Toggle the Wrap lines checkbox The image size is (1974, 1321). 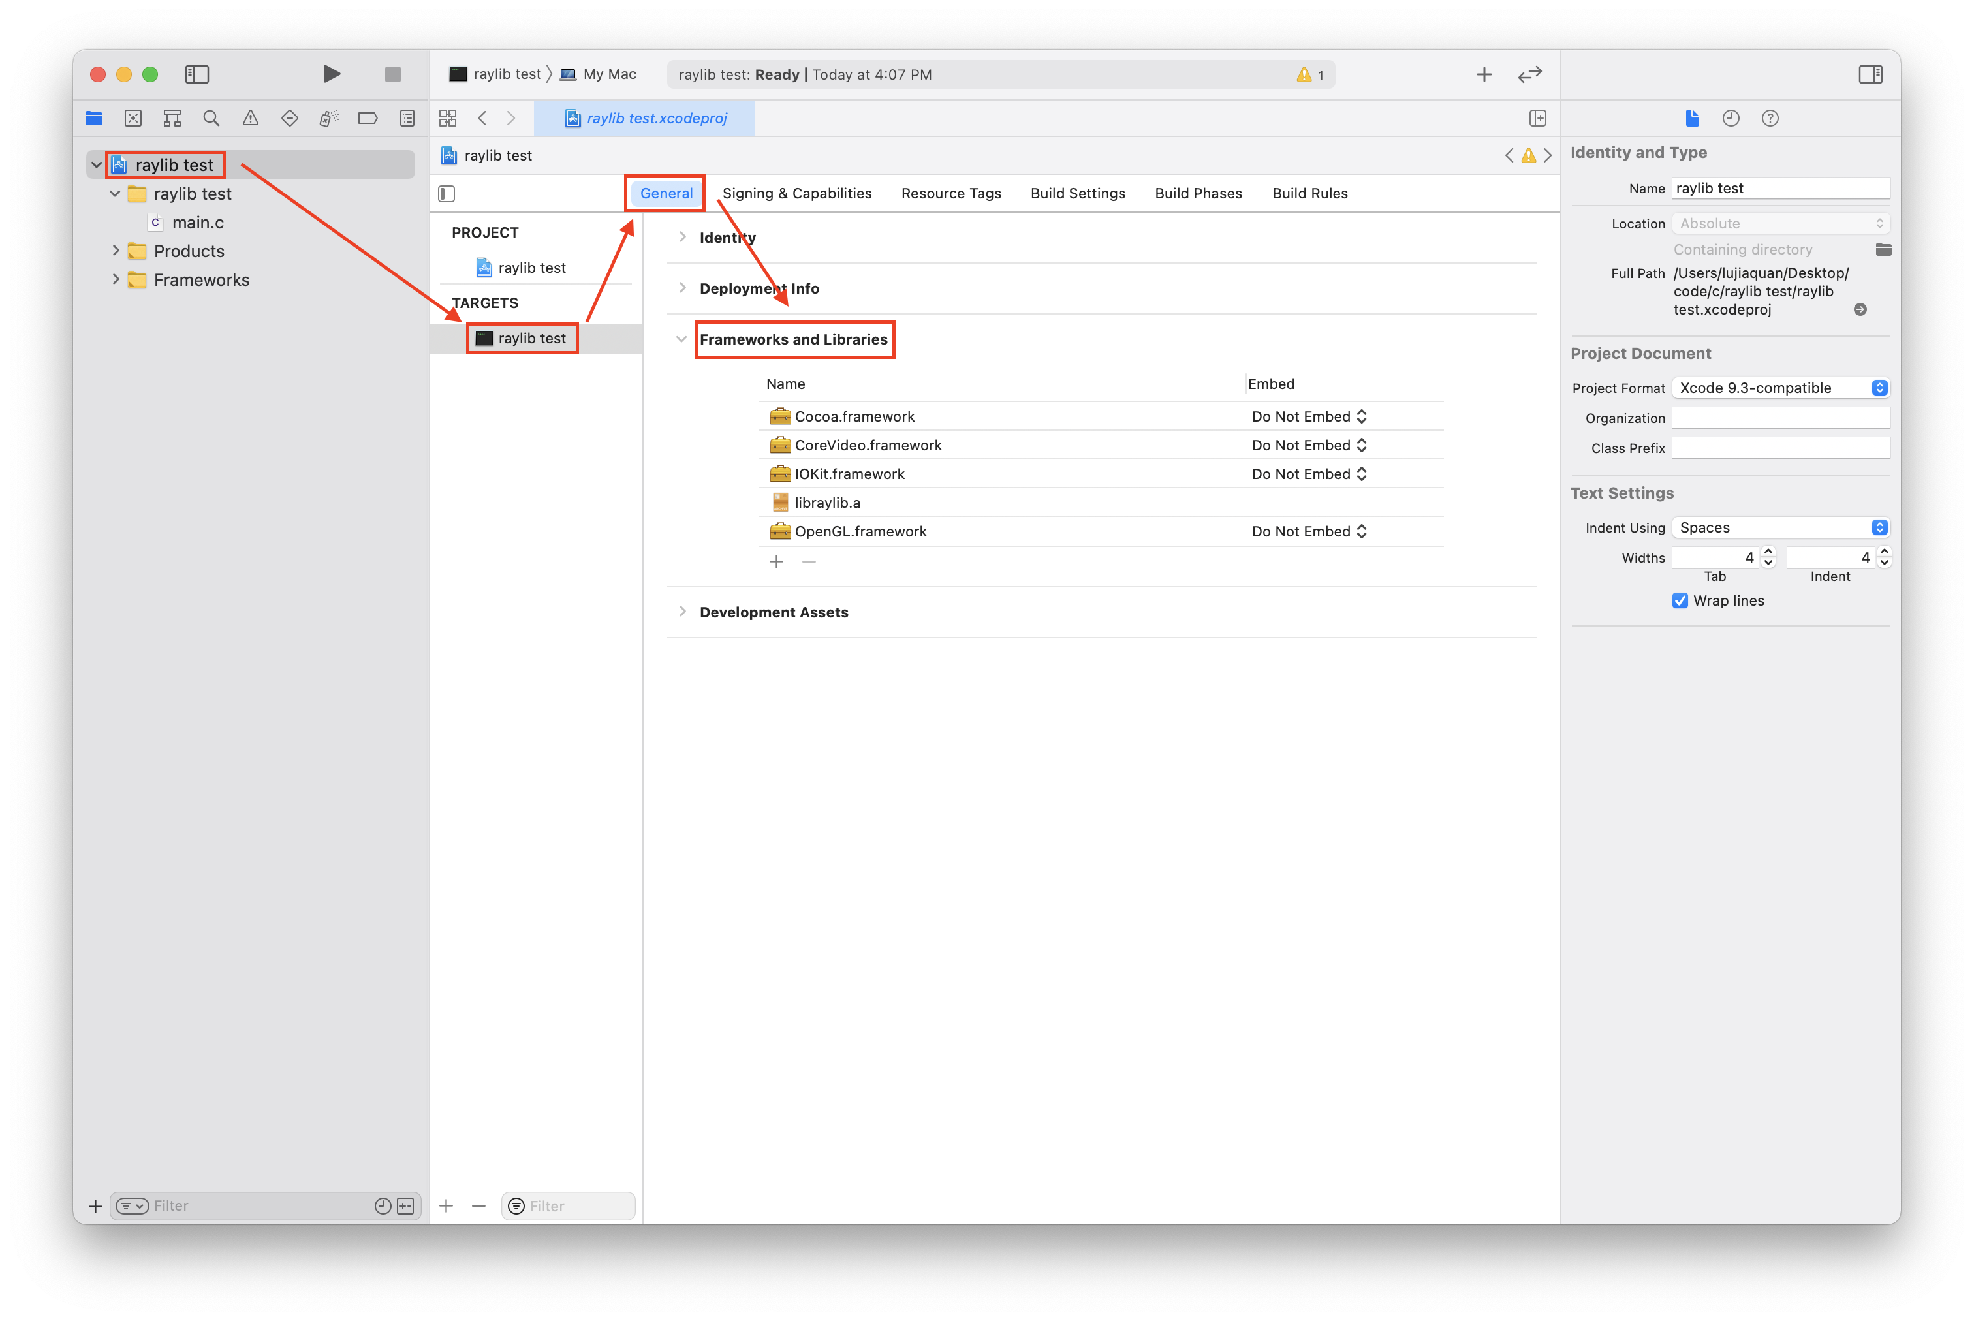[1679, 600]
